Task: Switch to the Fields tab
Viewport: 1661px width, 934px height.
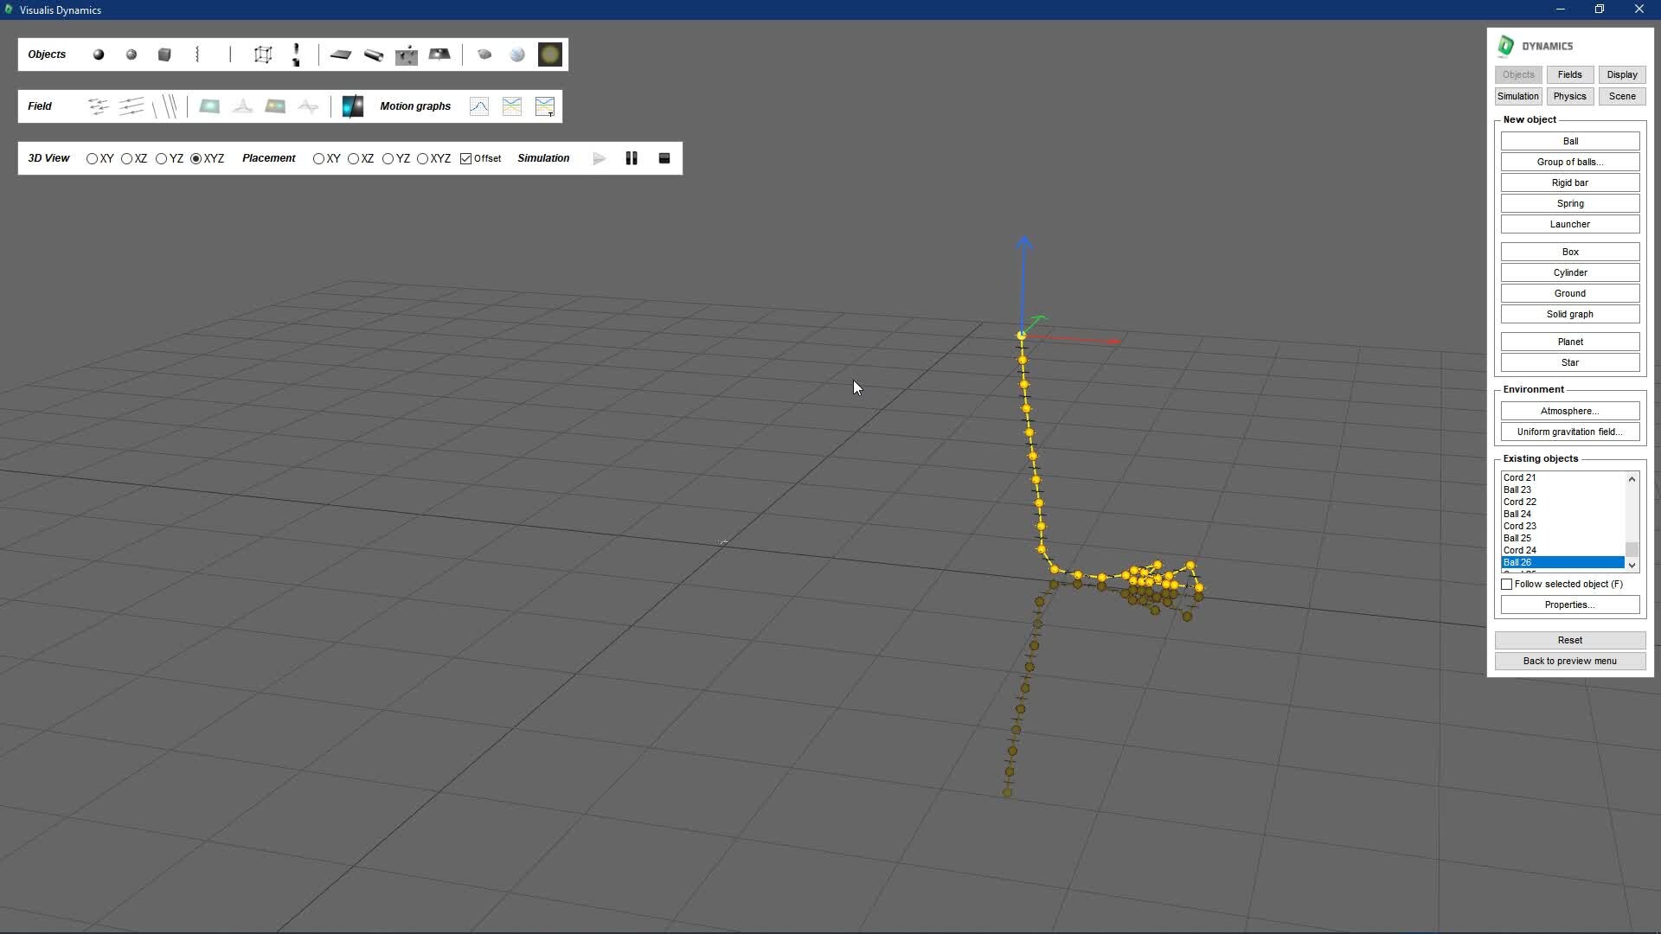Action: pos(1569,74)
